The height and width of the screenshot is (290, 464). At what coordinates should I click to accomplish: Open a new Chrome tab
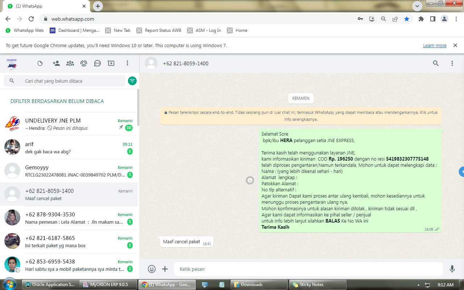tap(98, 6)
